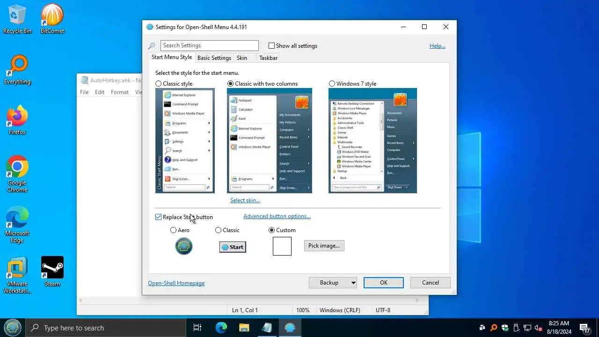Click the Search Settings input field

pos(210,45)
